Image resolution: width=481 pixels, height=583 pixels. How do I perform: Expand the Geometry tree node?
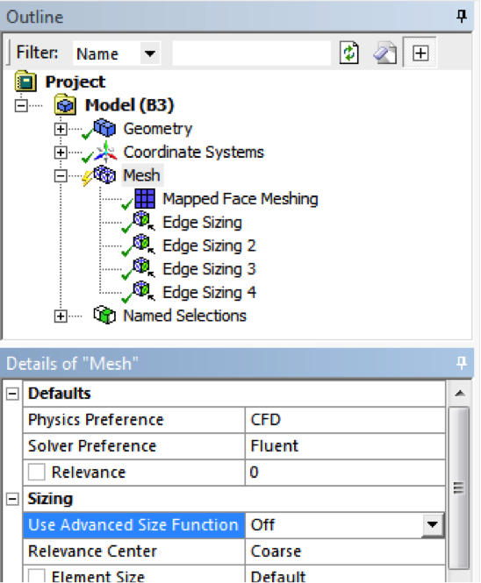pos(61,129)
